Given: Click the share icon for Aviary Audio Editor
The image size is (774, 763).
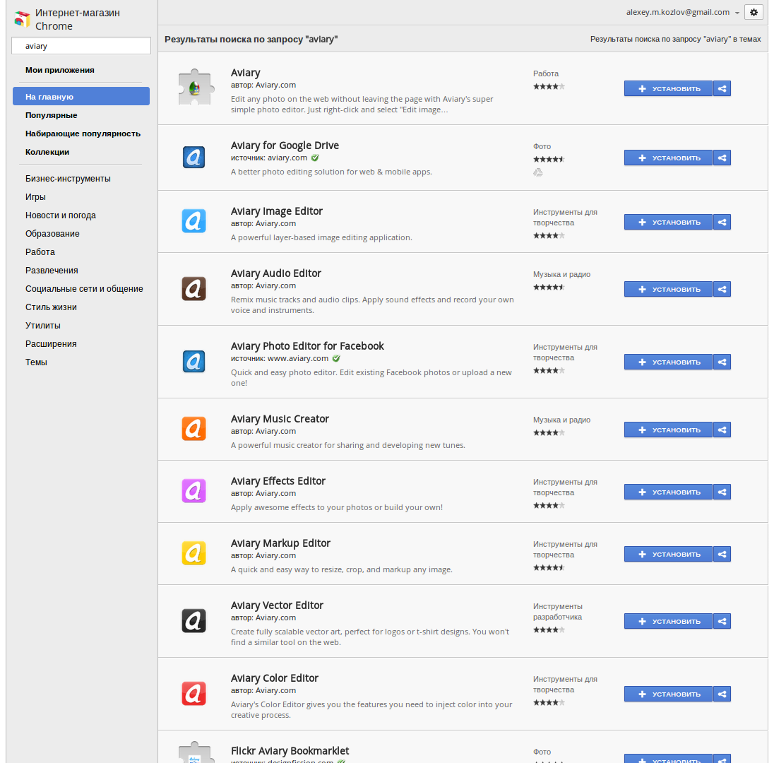Looking at the screenshot, I should (722, 289).
